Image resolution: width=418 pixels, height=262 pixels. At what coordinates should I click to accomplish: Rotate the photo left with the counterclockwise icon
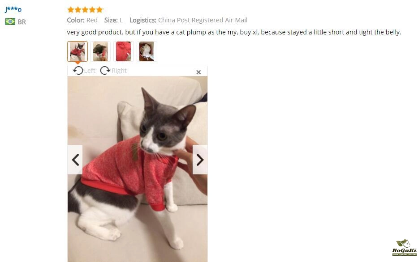click(78, 71)
